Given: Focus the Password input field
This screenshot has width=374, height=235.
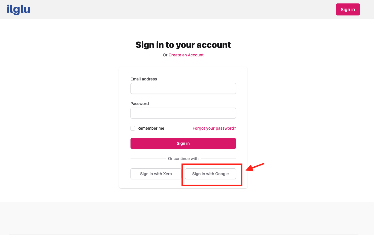Looking at the screenshot, I should pyautogui.click(x=183, y=113).
